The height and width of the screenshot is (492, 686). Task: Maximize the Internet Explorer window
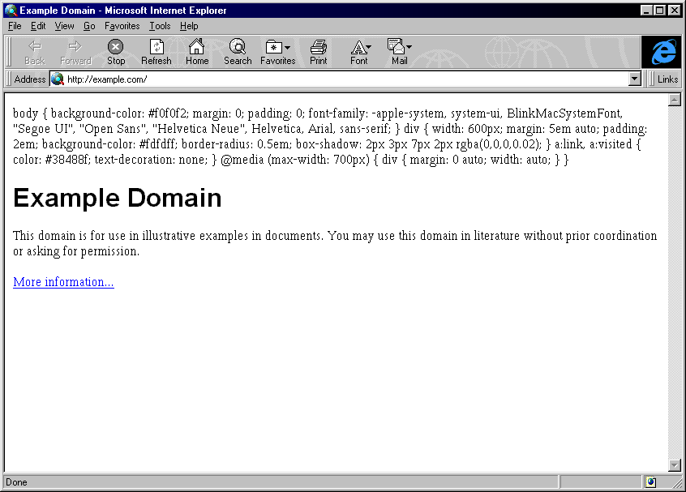click(659, 10)
